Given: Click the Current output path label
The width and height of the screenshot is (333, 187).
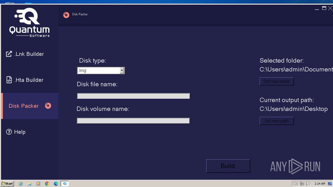Looking at the screenshot, I should point(287,100).
